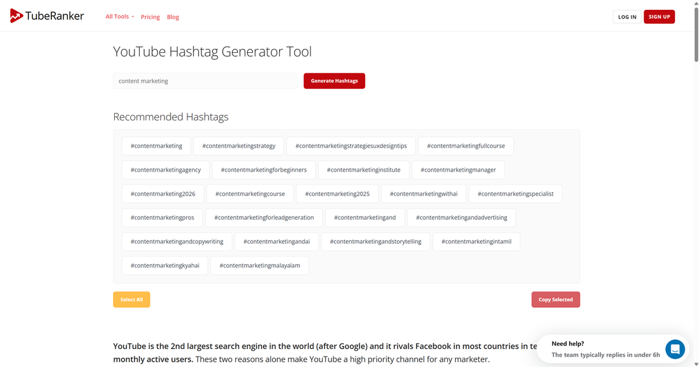Click the Select All button
This screenshot has height=367, width=699.
tap(132, 300)
